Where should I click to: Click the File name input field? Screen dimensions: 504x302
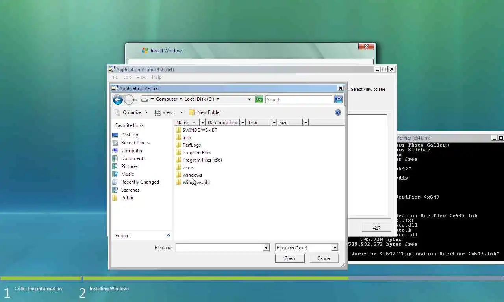pyautogui.click(x=220, y=248)
